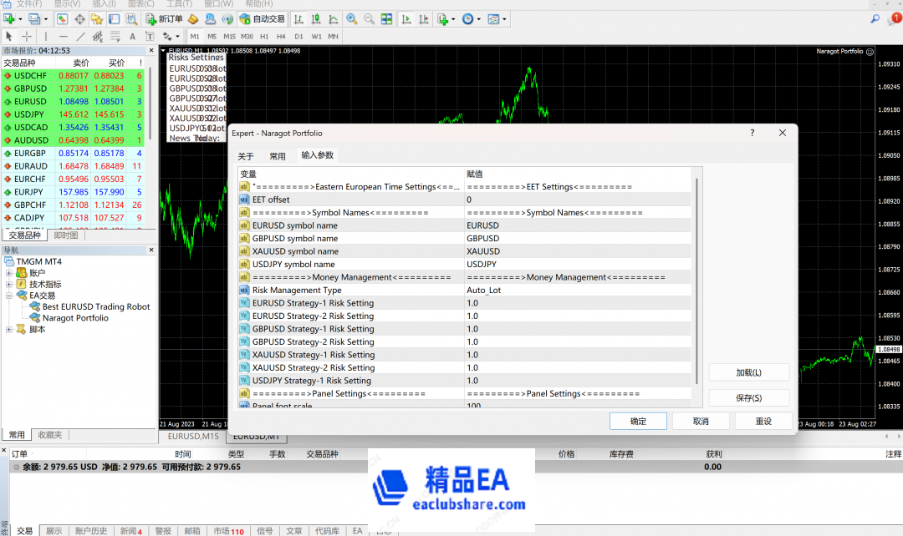The width and height of the screenshot is (903, 536).
Task: Select the text 'A' drawing tool
Action: 131,37
